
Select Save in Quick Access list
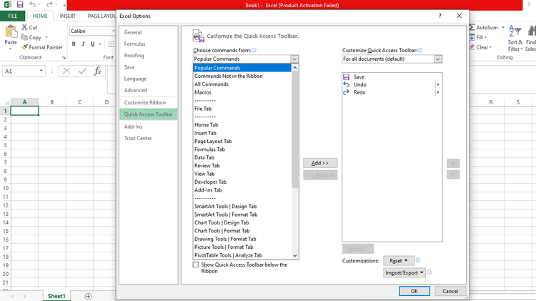click(392, 77)
